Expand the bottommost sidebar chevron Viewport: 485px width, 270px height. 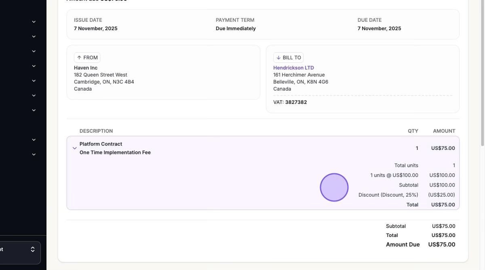tap(34, 154)
